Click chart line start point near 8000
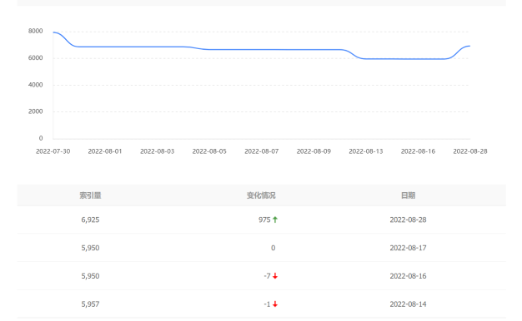522x321 pixels. coord(53,32)
